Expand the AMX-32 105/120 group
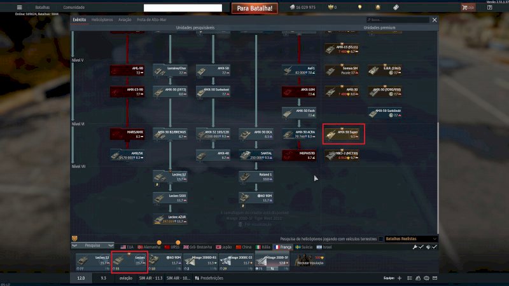Screen dimensions: 509x286 tap(213, 134)
